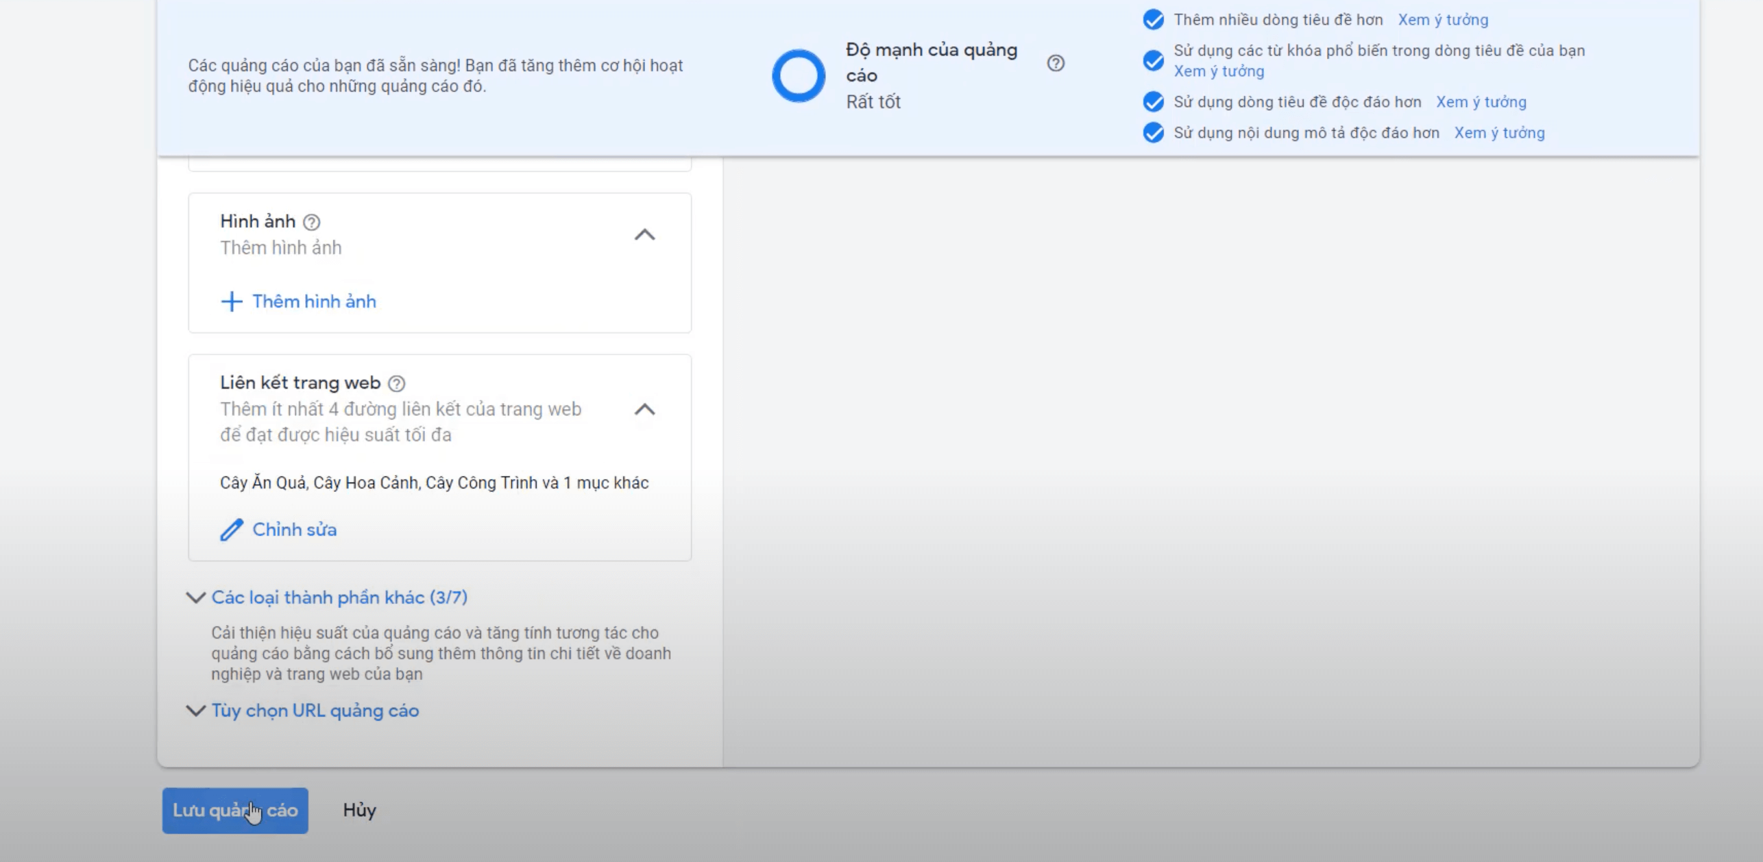Click the sitelink summary text Cây Ăn Quả

(x=263, y=483)
